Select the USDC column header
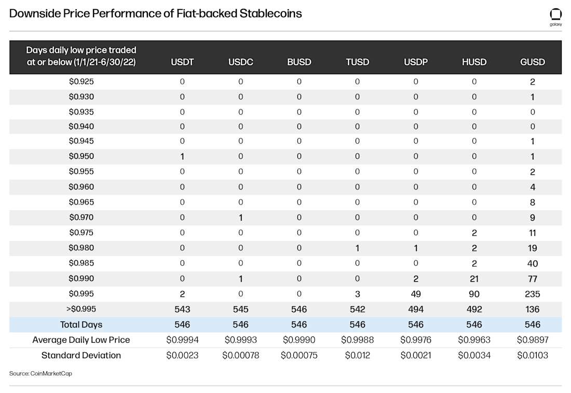Screen dimensions: 571x393 click(x=240, y=62)
